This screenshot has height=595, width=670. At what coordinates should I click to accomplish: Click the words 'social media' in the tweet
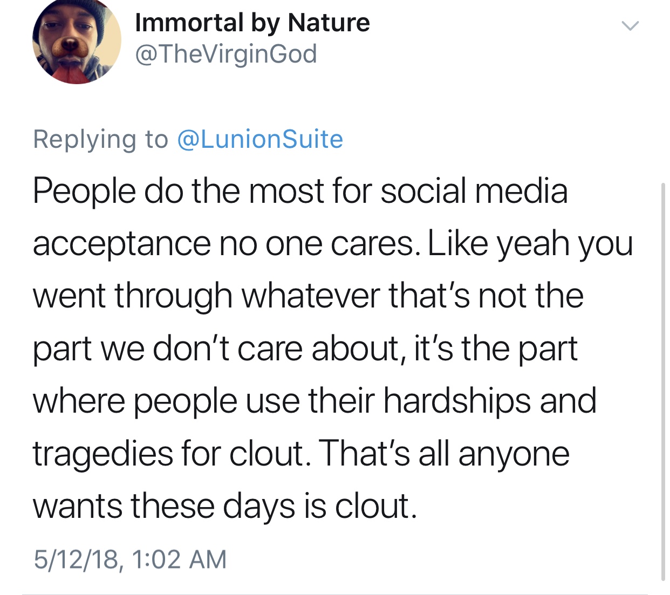pos(474,192)
